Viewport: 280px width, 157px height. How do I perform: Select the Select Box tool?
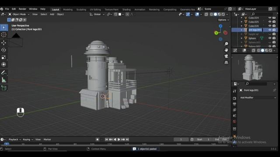(3, 27)
